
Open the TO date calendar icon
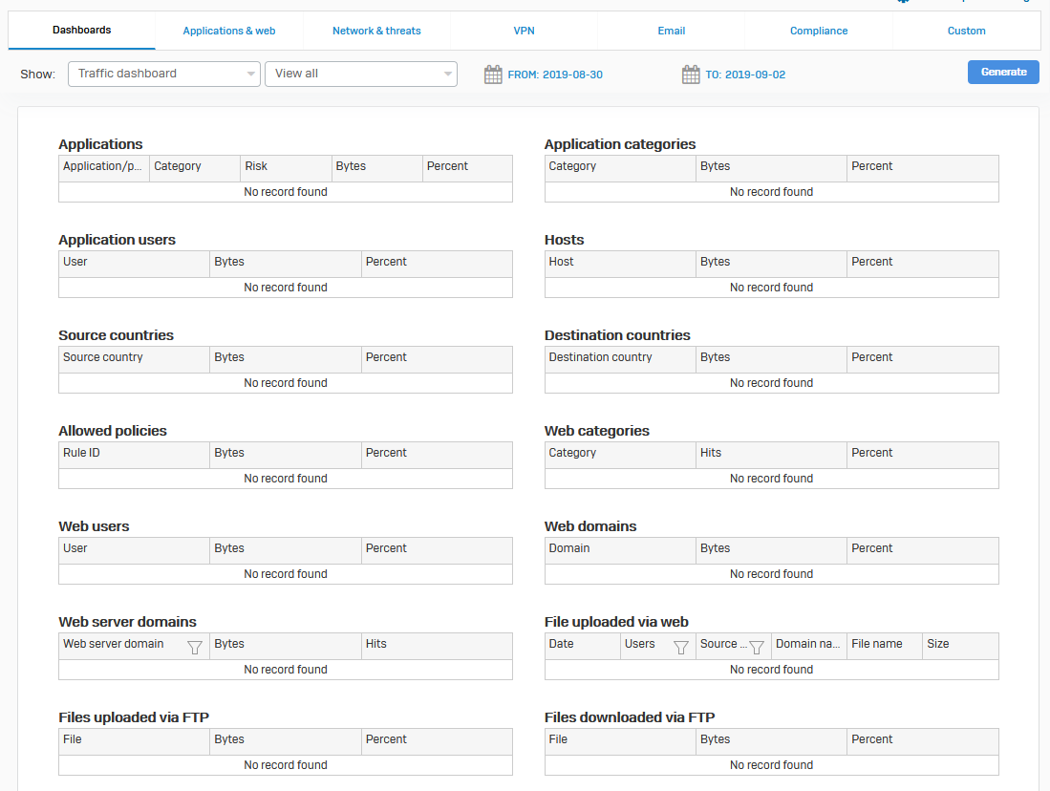(x=691, y=75)
